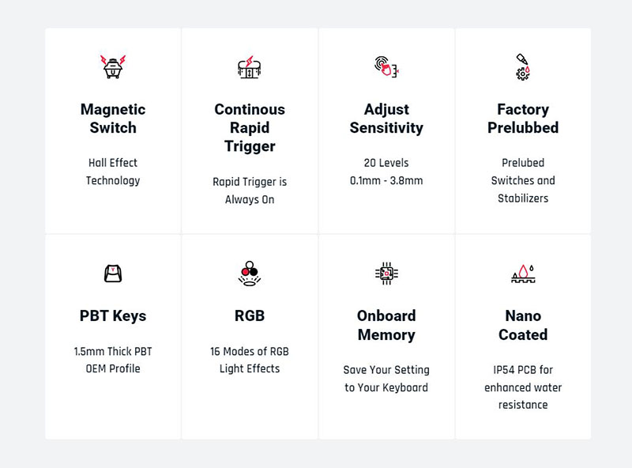The width and height of the screenshot is (632, 468).
Task: Click the PBT Keys keycap icon
Action: click(113, 274)
